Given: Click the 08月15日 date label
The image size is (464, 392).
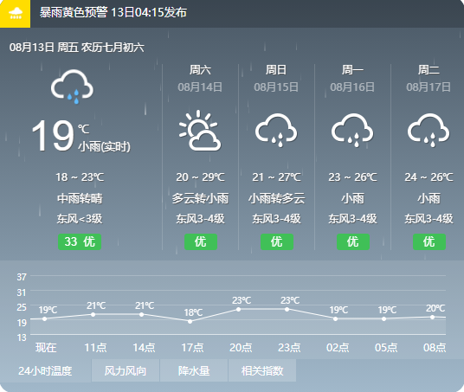Looking at the screenshot, I should [x=276, y=87].
